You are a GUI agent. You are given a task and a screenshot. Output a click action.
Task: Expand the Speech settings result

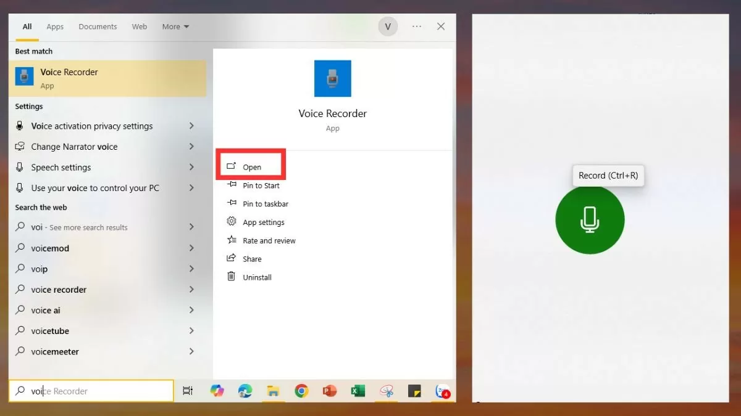click(191, 167)
